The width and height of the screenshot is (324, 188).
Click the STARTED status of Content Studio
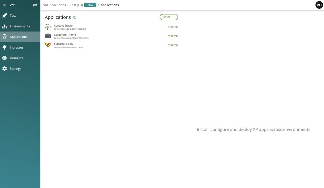(173, 27)
